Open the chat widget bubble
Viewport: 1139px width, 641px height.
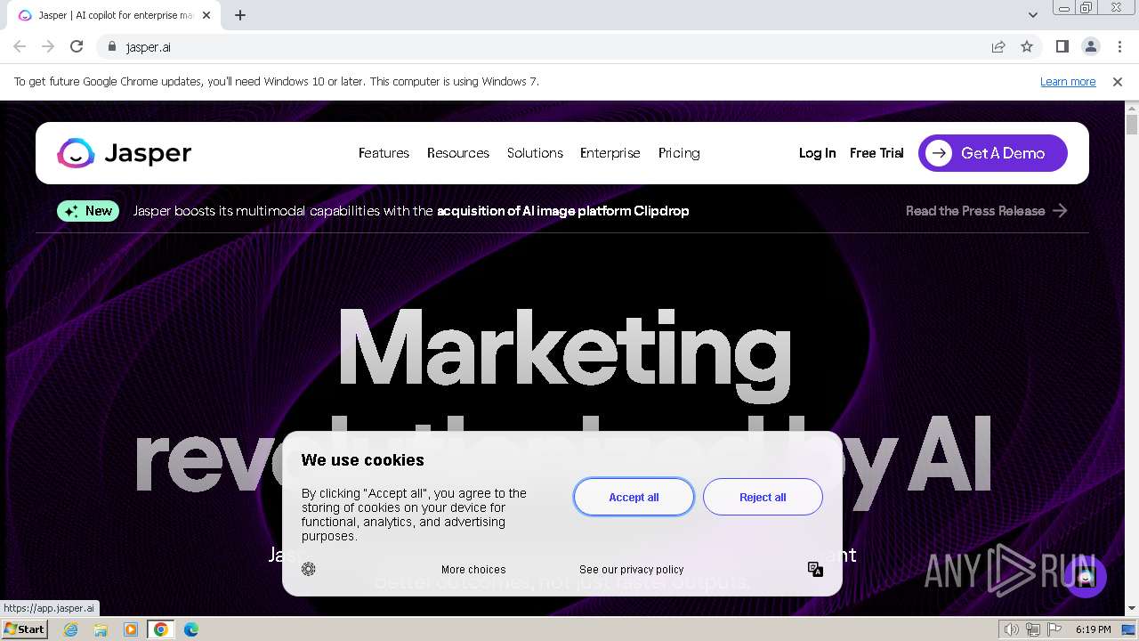pyautogui.click(x=1085, y=577)
